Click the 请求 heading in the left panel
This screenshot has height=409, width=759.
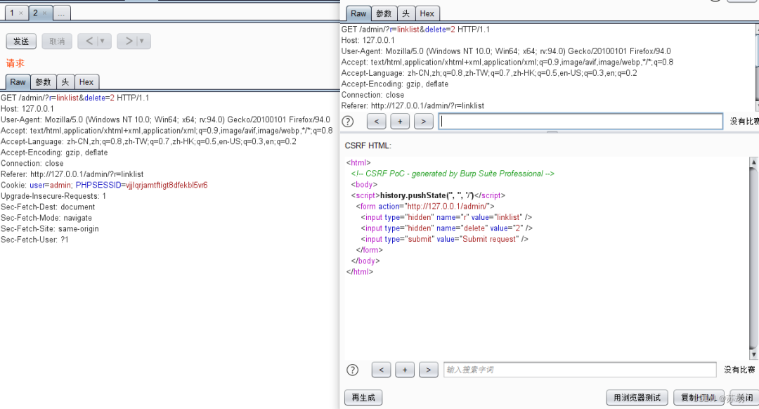15,63
